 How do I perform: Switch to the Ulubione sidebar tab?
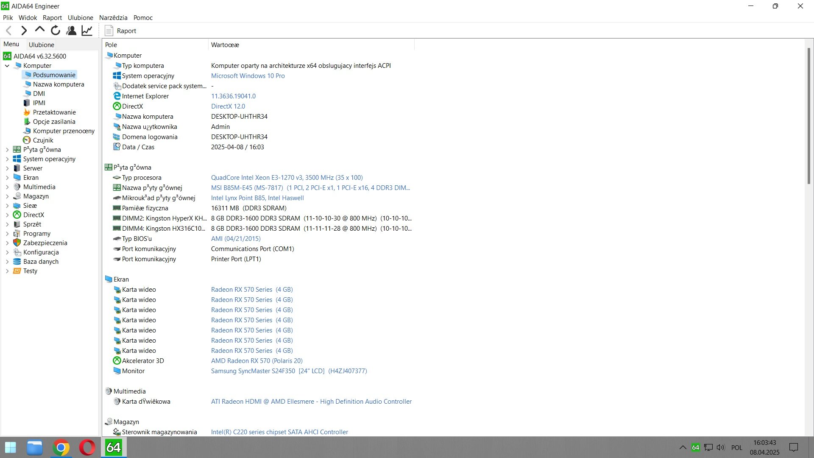coord(42,45)
